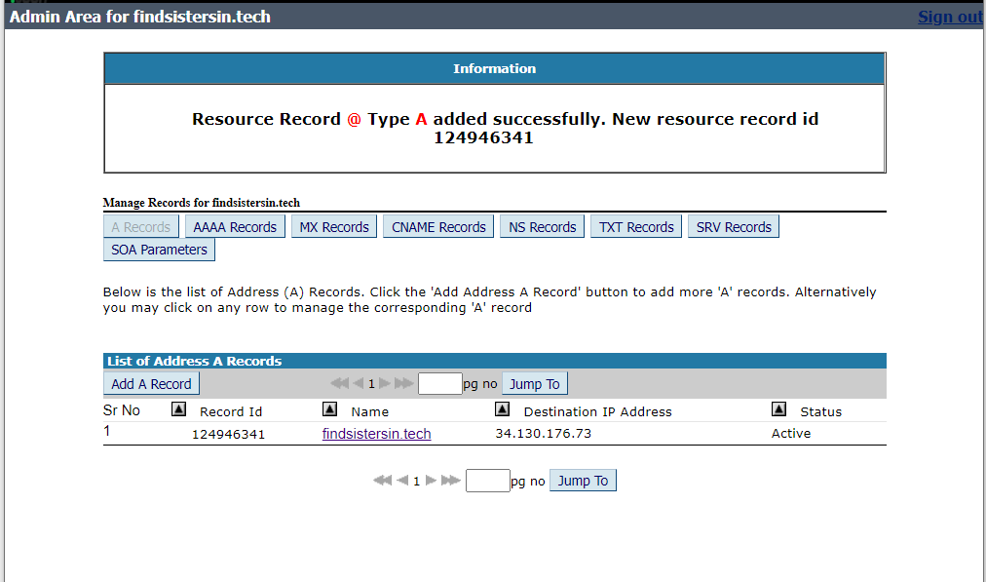Viewport: 986px width, 582px height.
Task: Switch to MX Records tab
Action: [x=334, y=226]
